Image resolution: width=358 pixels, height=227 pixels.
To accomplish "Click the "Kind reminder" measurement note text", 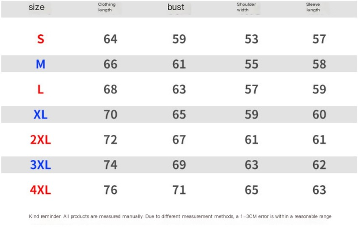I will coord(180,216).
